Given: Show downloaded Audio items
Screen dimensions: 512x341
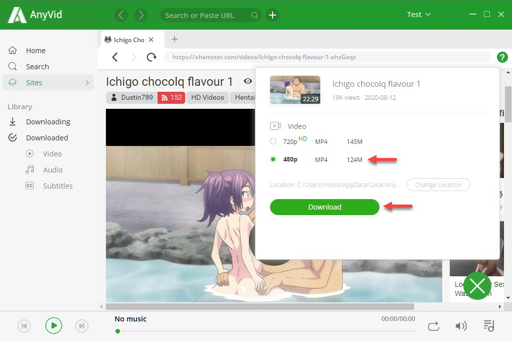Looking at the screenshot, I should point(53,169).
